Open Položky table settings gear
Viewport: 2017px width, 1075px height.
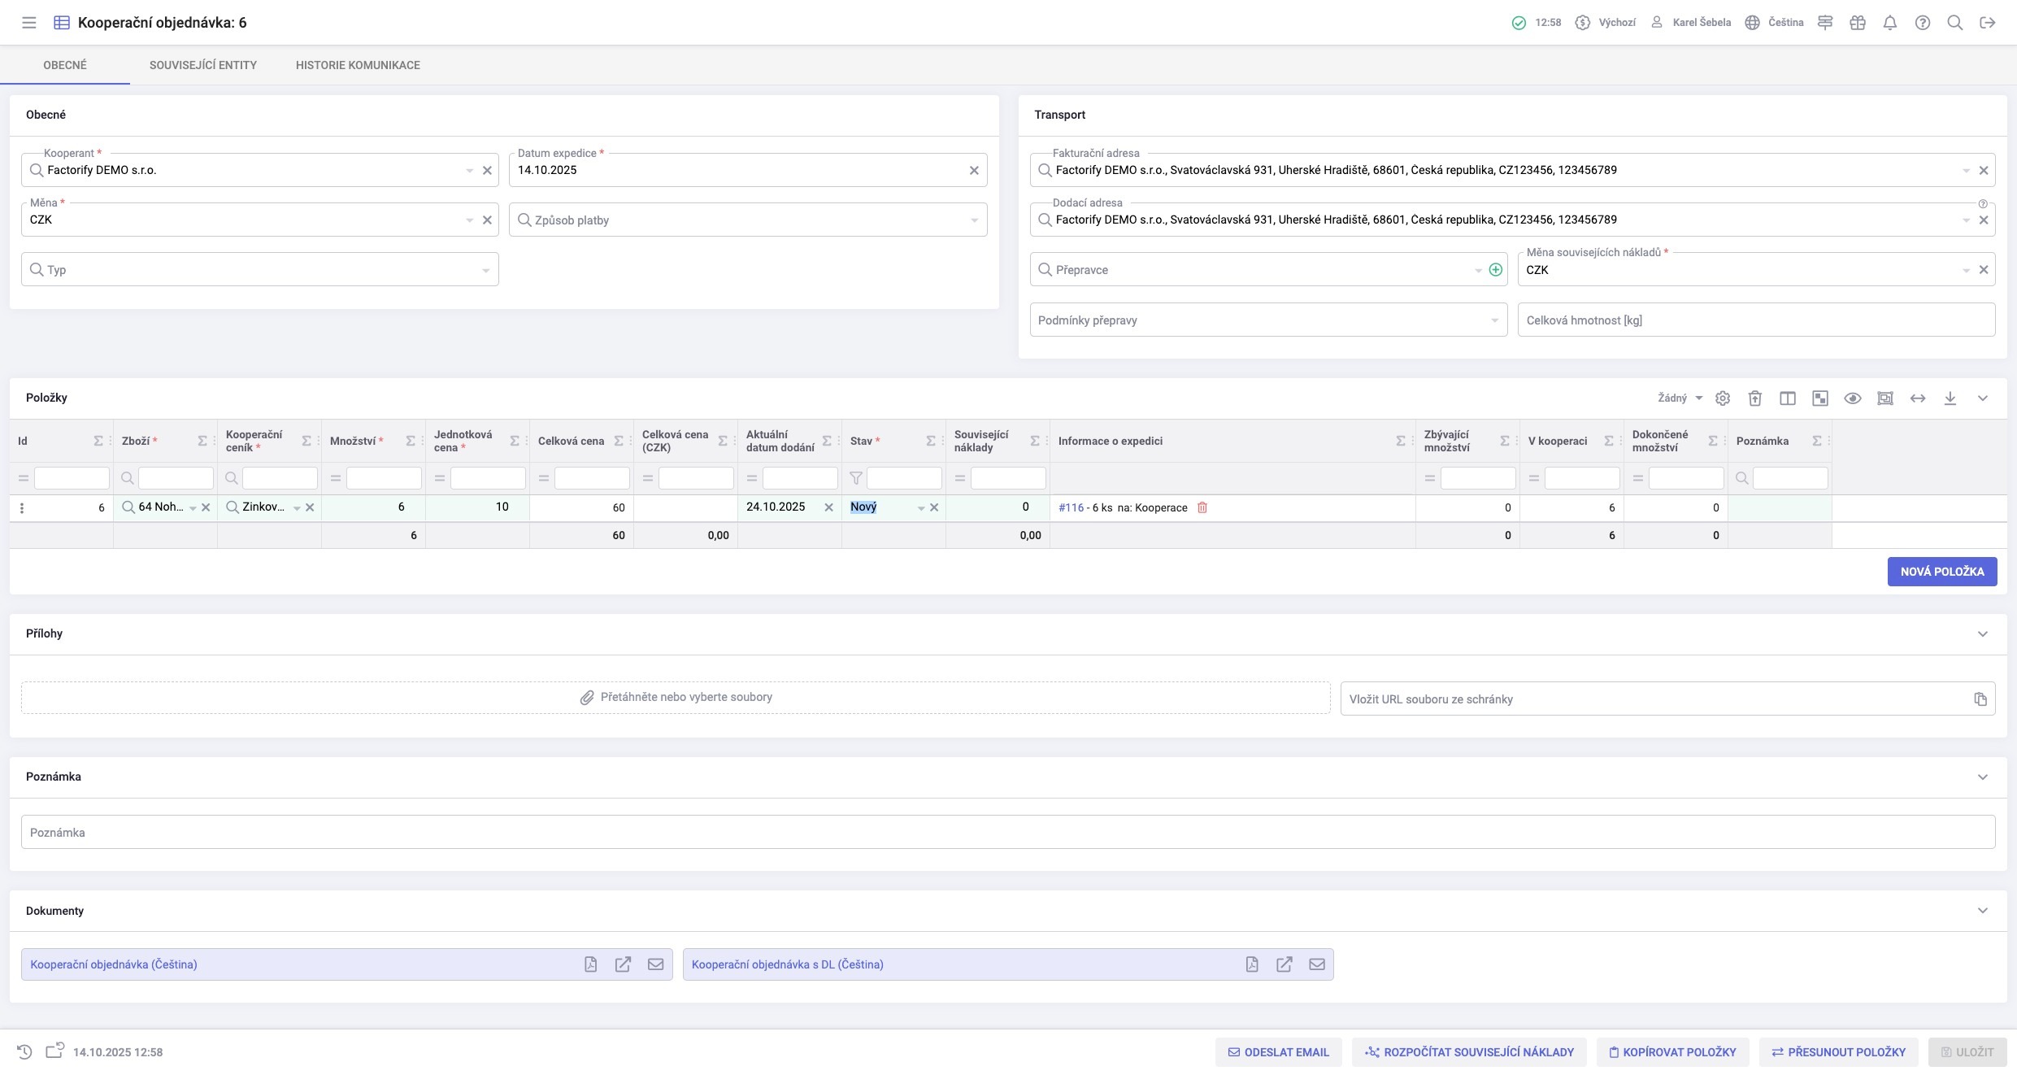click(1723, 398)
